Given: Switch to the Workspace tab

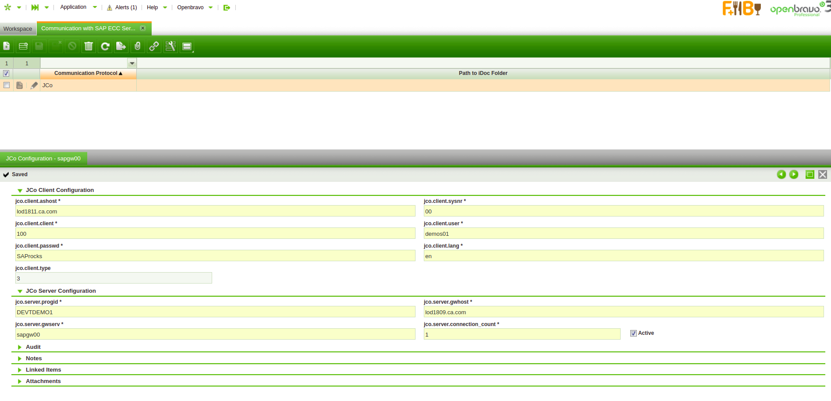Looking at the screenshot, I should point(18,29).
